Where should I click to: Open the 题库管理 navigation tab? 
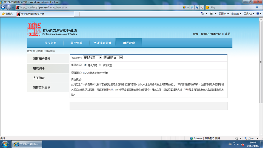click(x=76, y=43)
